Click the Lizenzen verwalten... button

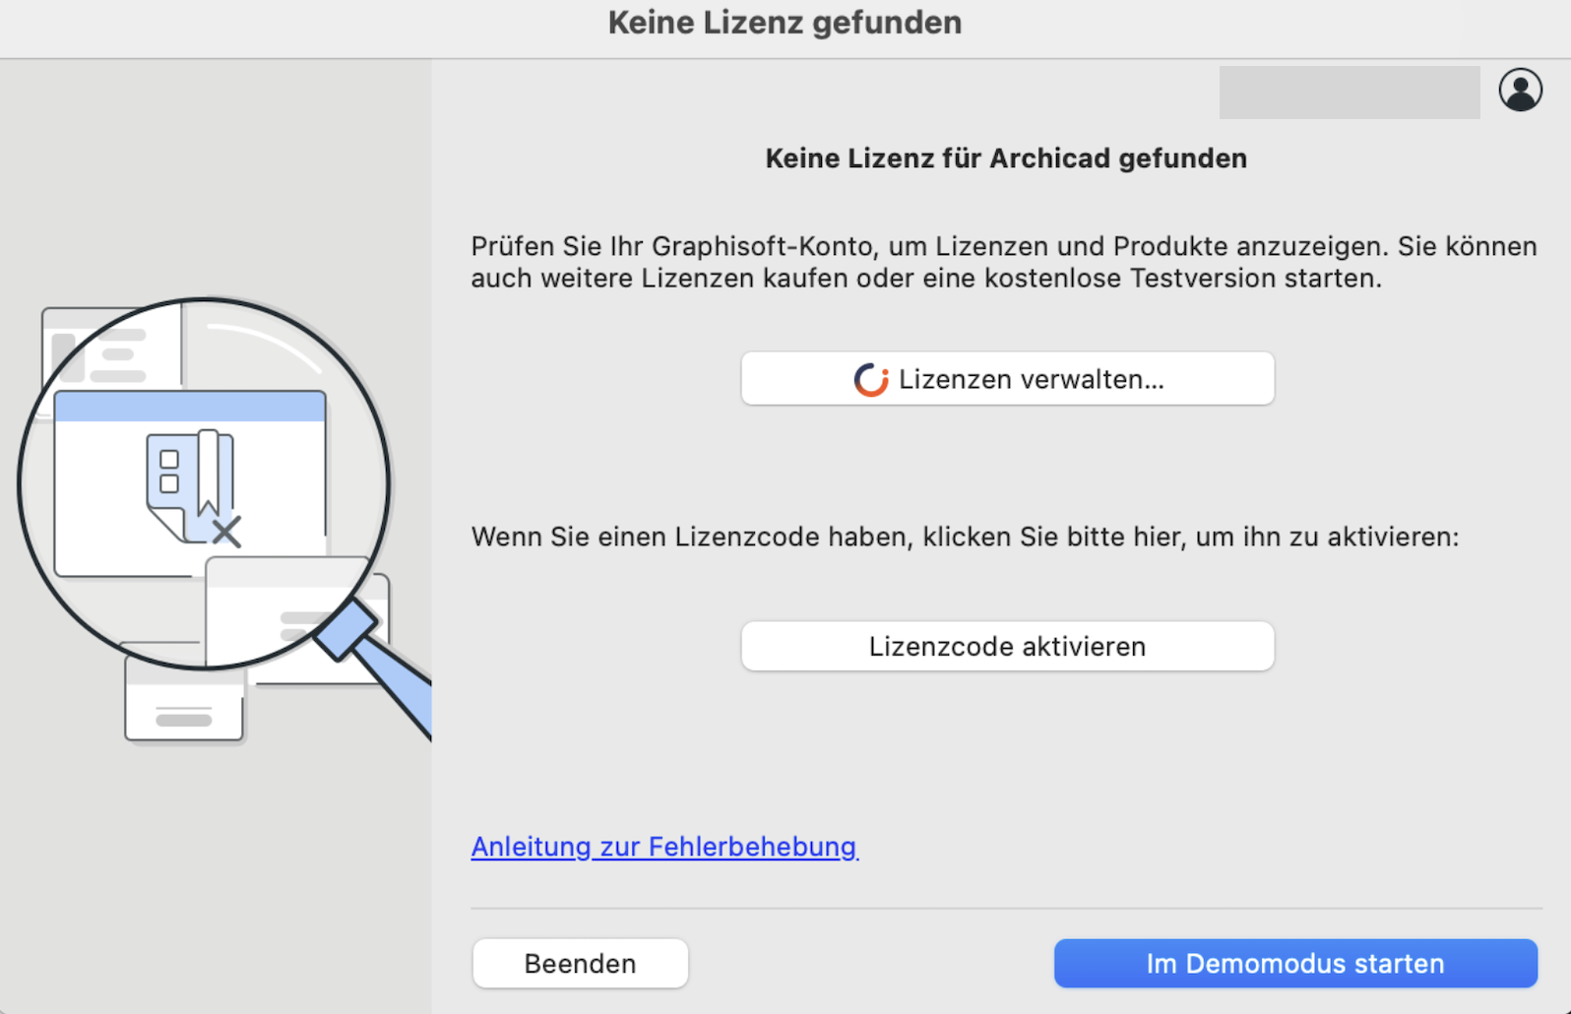click(1007, 379)
